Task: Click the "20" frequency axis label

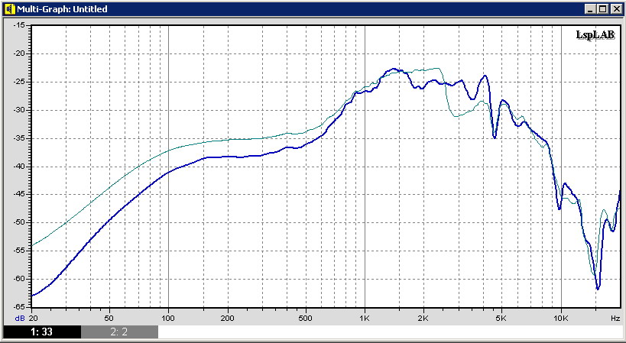Action: (31, 318)
